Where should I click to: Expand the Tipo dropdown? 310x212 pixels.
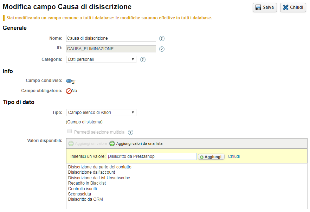click(101, 113)
